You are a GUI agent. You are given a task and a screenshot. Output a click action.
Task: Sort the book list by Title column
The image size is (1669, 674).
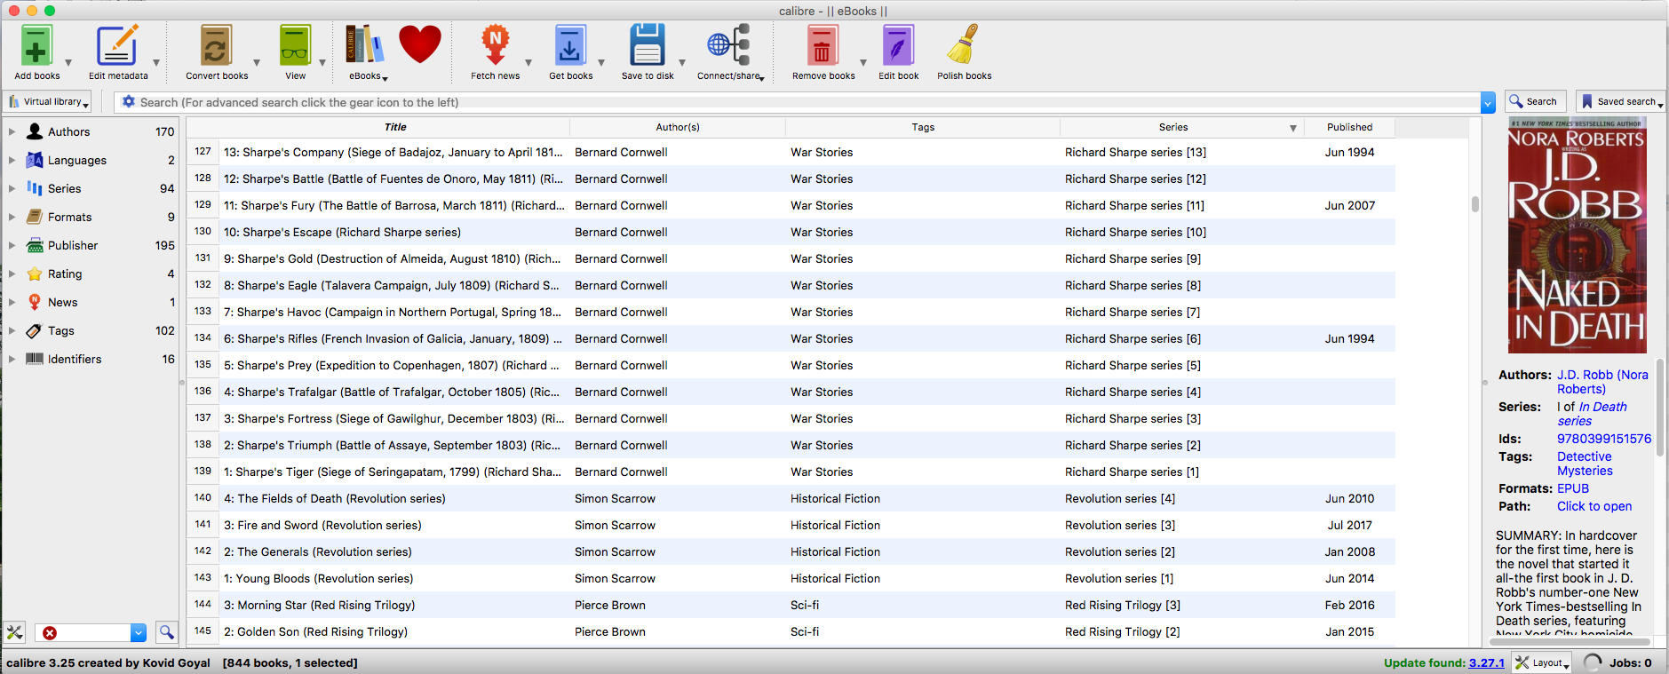[x=395, y=127]
